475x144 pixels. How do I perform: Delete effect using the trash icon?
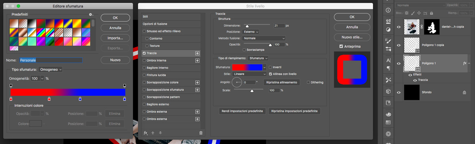(201, 133)
